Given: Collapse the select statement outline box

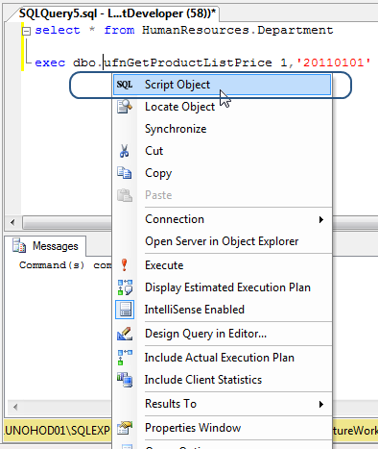Looking at the screenshot, I should point(26,31).
